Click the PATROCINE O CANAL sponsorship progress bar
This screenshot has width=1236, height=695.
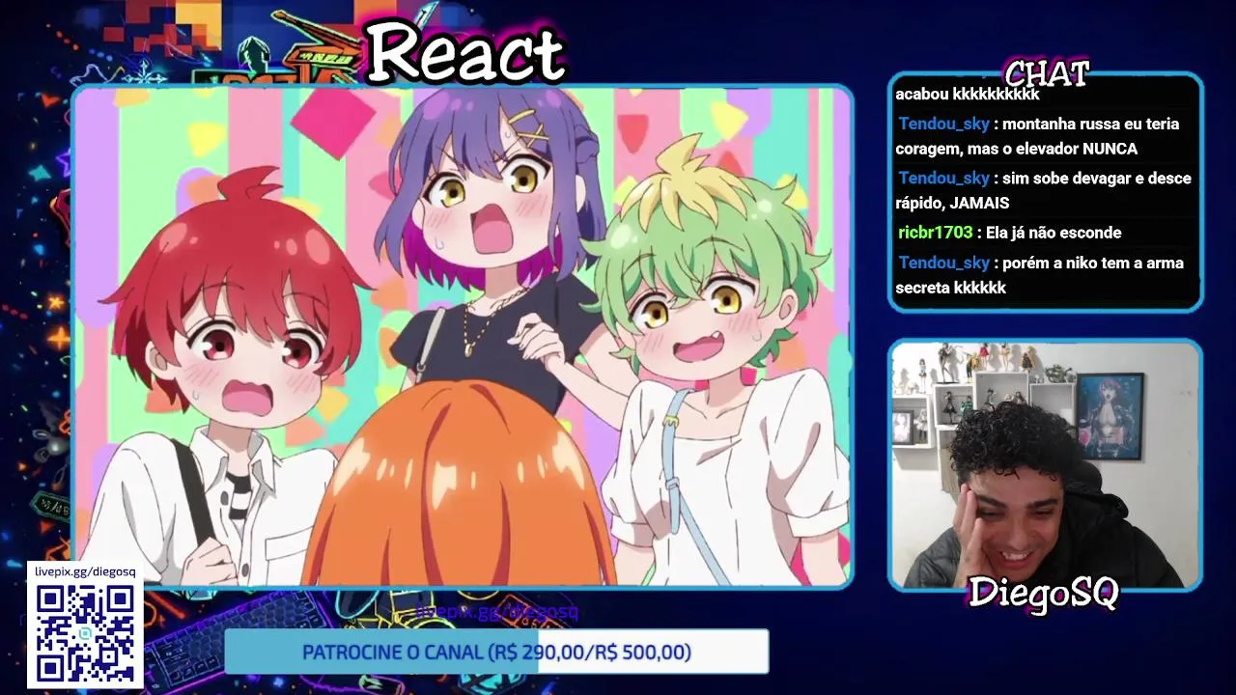496,653
